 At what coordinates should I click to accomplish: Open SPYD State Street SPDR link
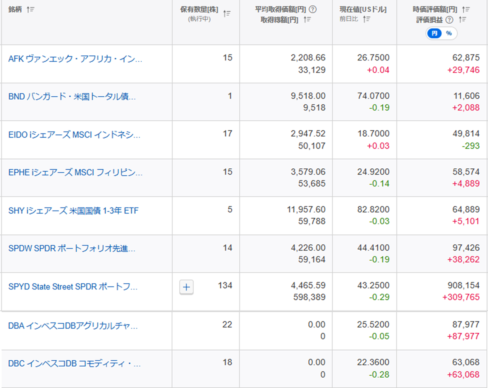click(73, 287)
